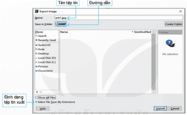187x115 pixels.
Task: Click the Create Folder button
Action: (x=173, y=24)
